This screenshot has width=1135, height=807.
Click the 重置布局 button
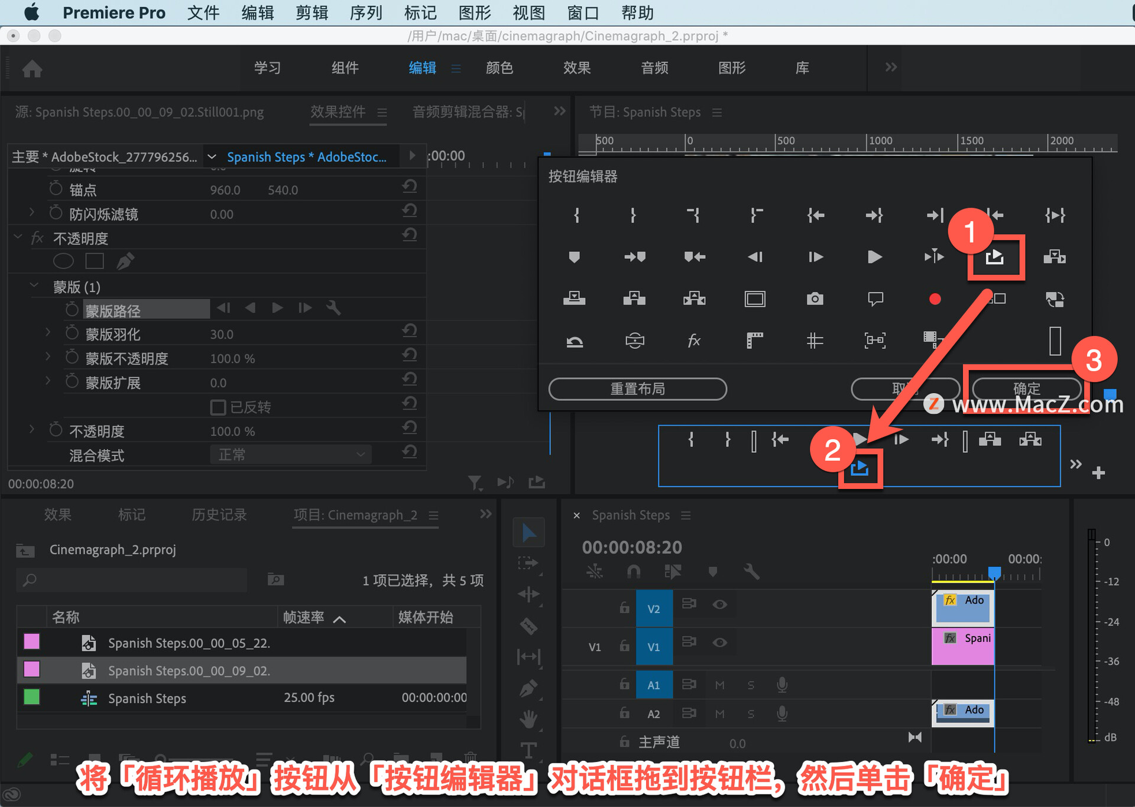pyautogui.click(x=638, y=388)
